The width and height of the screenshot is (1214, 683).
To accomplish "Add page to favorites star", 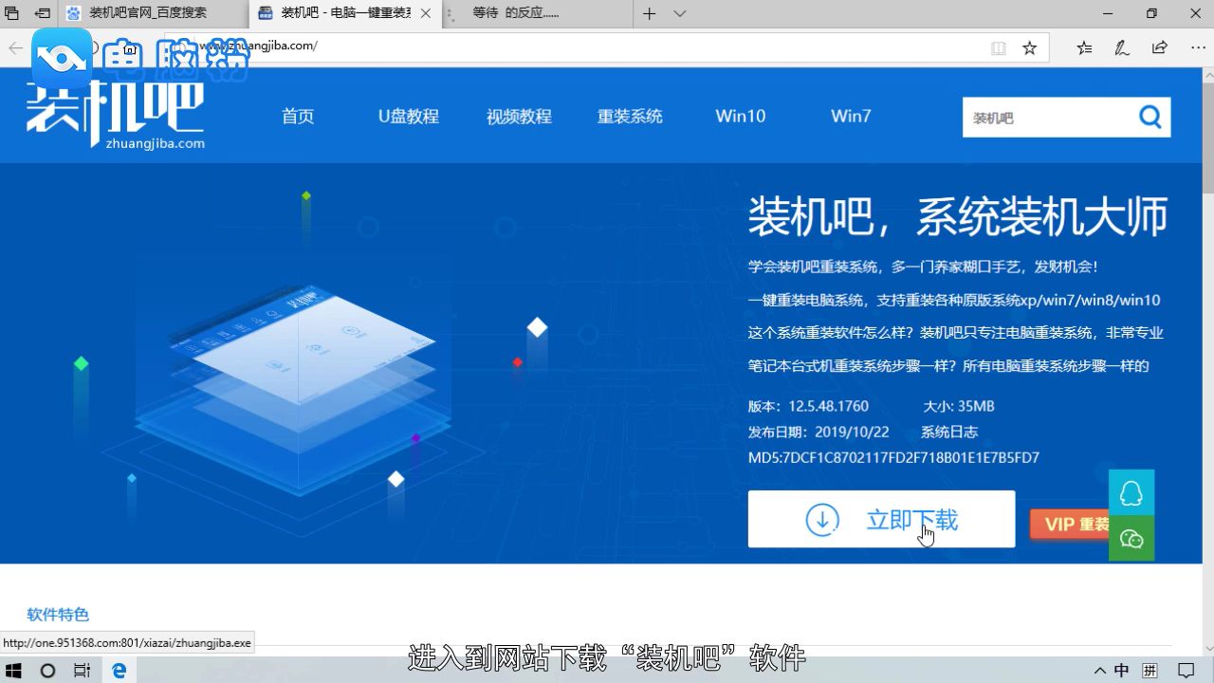I will pyautogui.click(x=1029, y=47).
